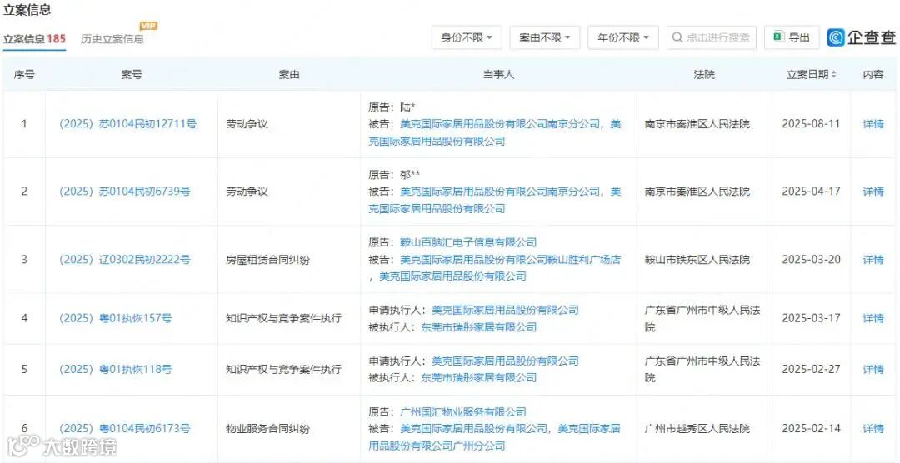Screen dimensions: 900x463
Task: Sort by the 立案日期 column header
Action: (x=811, y=75)
